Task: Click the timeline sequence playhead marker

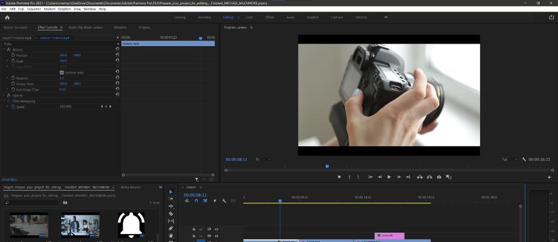Action: tap(280, 201)
